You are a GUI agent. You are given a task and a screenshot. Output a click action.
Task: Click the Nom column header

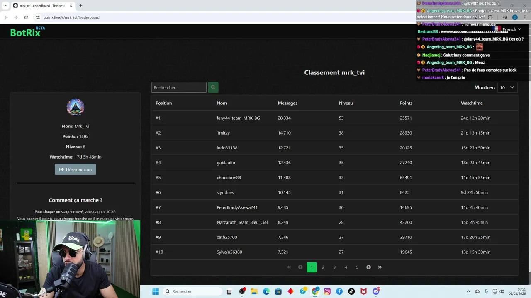click(222, 103)
